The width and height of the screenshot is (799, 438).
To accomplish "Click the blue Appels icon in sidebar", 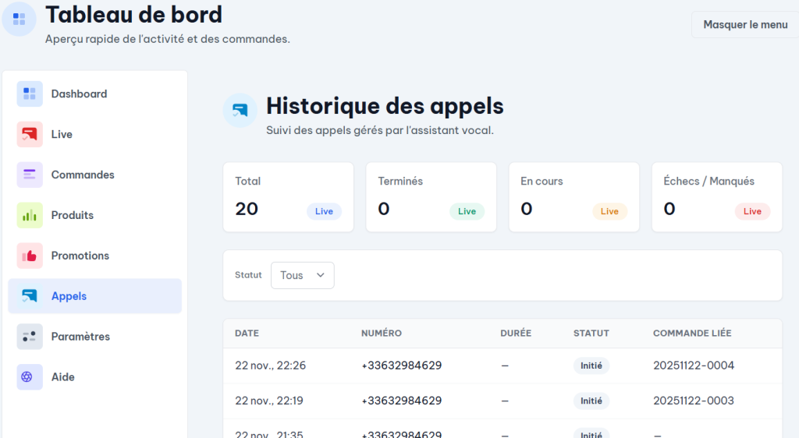I will click(30, 297).
